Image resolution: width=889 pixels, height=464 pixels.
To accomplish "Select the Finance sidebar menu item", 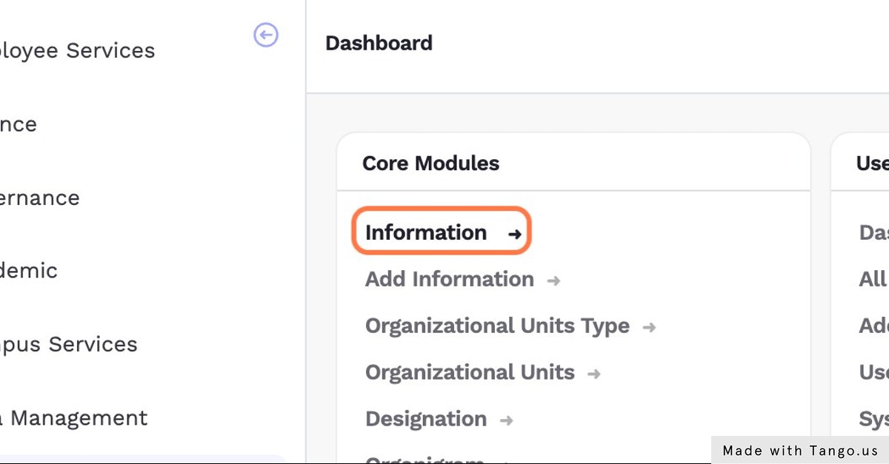I will coord(19,124).
